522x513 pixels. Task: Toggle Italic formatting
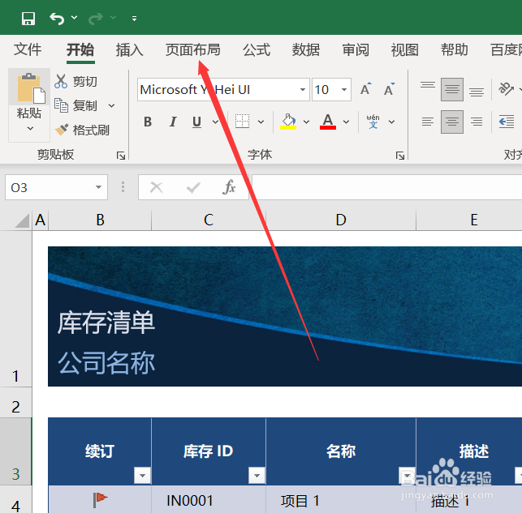173,122
